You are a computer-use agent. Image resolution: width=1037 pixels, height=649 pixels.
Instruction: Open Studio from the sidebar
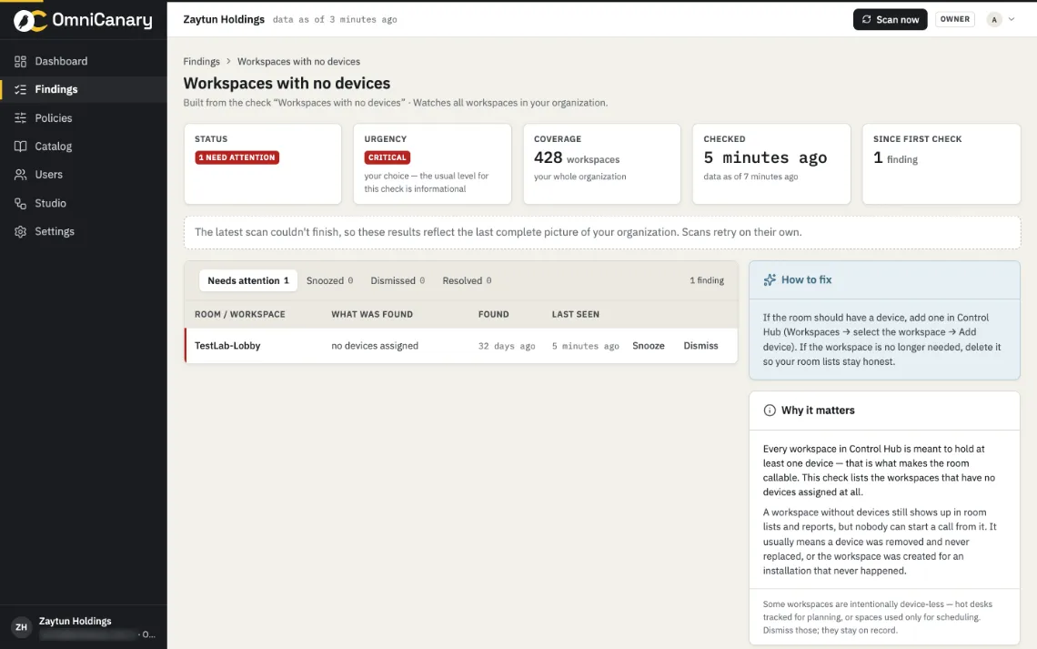84,203
